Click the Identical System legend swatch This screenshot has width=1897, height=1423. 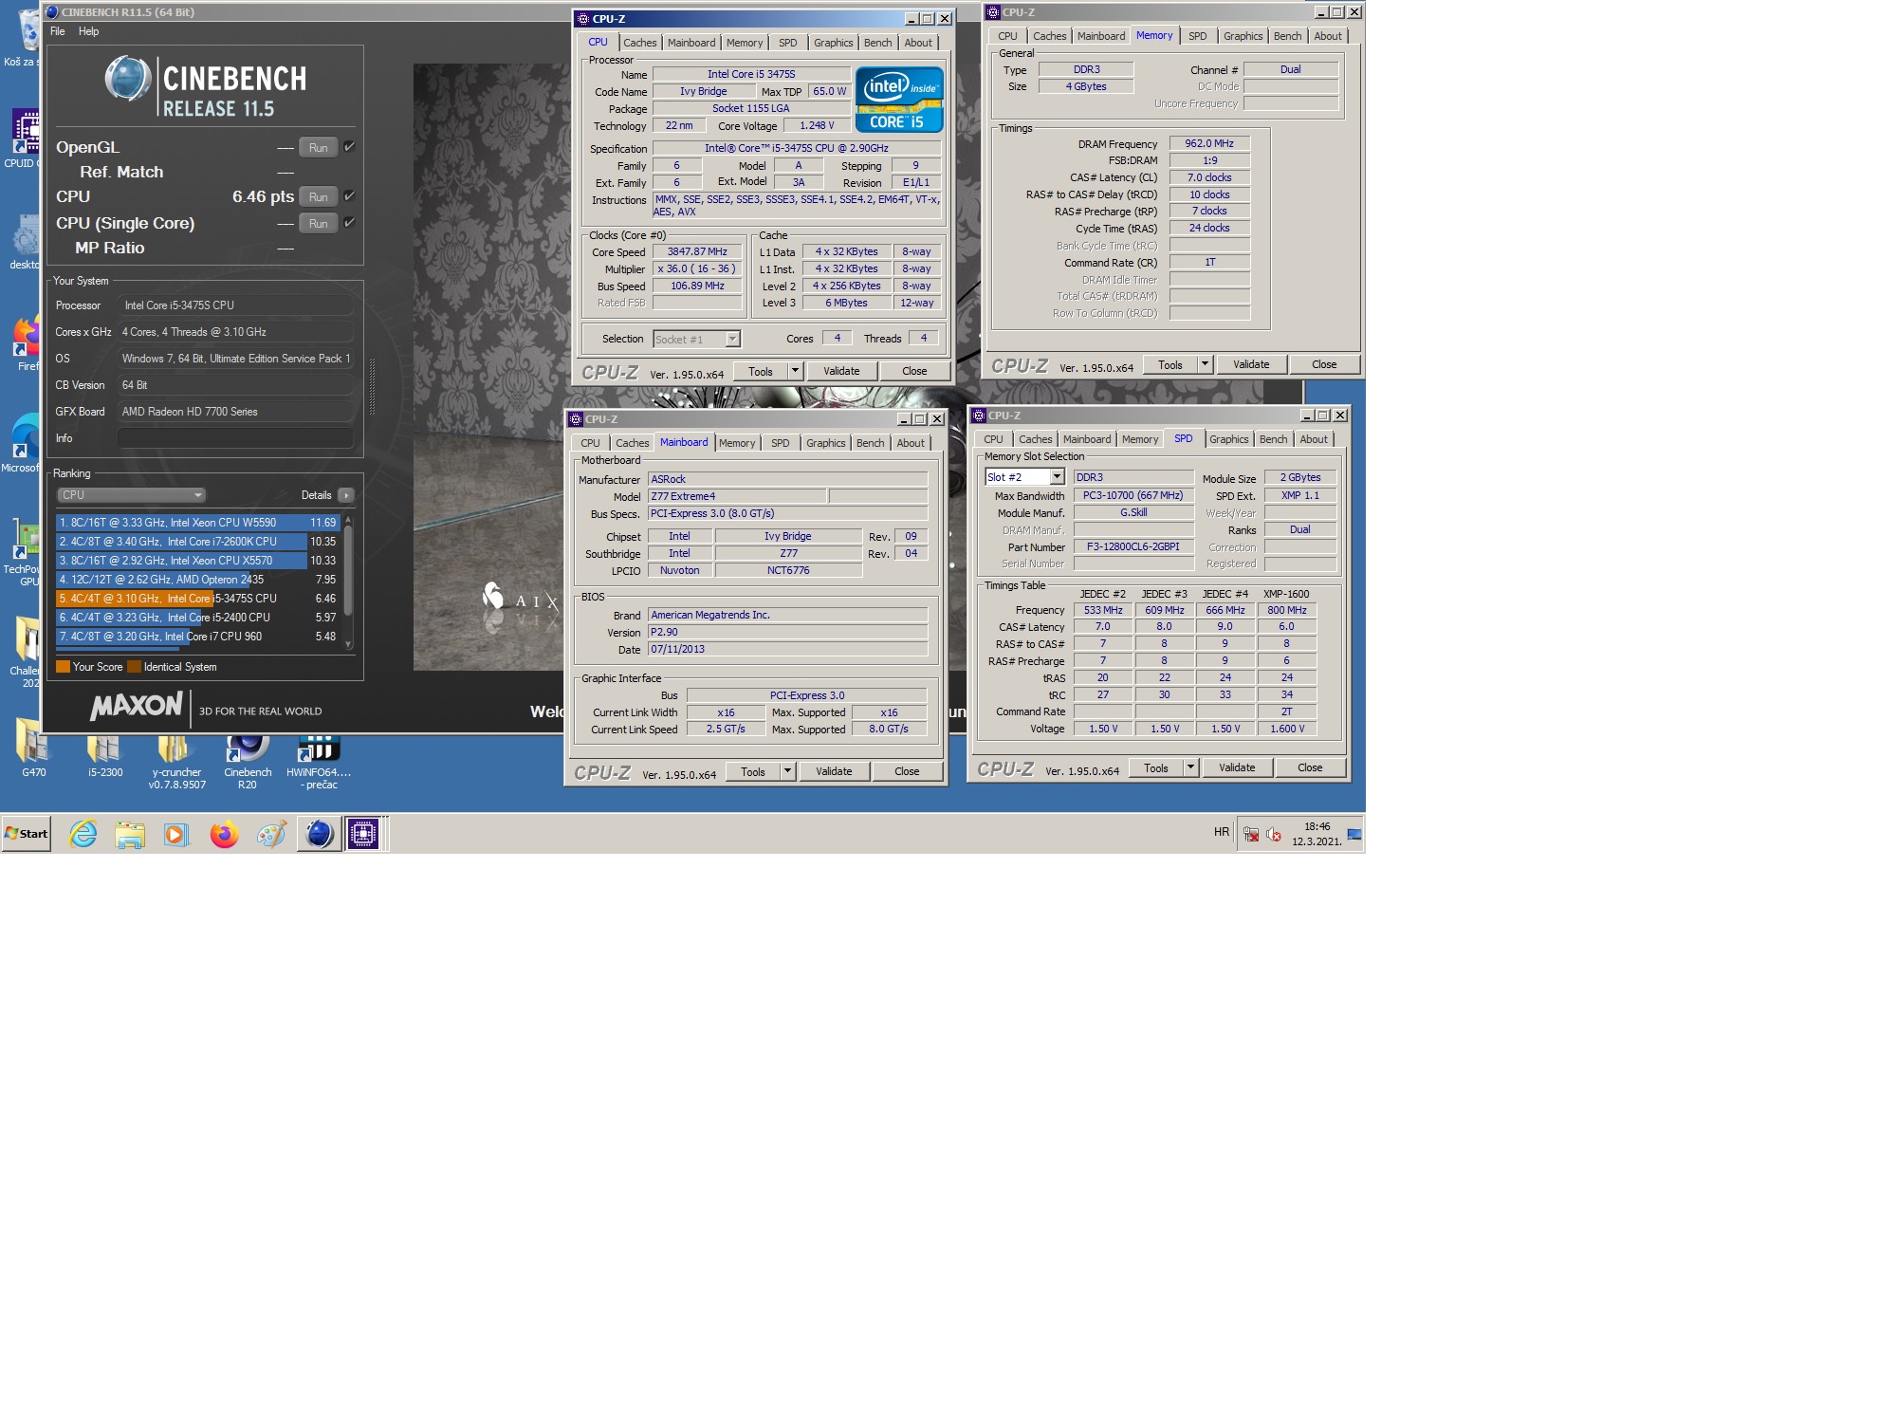[x=135, y=667]
